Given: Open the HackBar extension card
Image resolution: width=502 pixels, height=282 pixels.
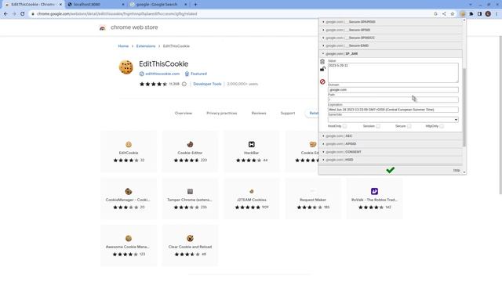Looking at the screenshot, I should (x=251, y=151).
